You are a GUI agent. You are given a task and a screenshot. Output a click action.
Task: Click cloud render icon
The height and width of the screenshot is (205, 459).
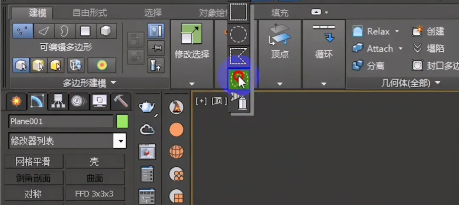(x=147, y=130)
